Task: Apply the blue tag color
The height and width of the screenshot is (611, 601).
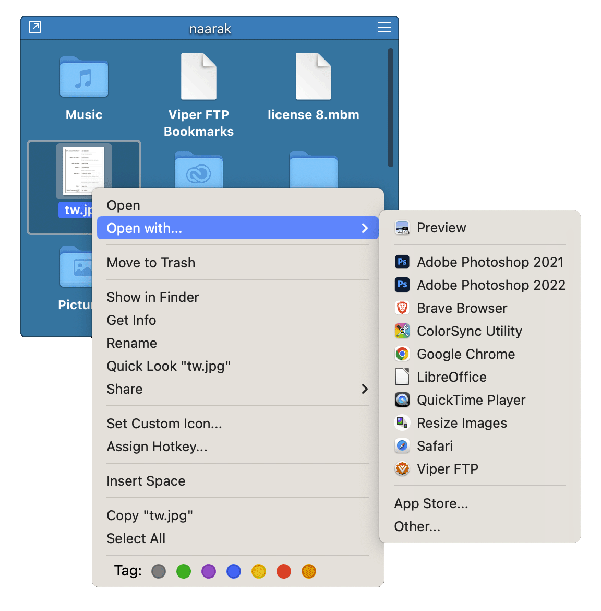Action: tap(234, 571)
